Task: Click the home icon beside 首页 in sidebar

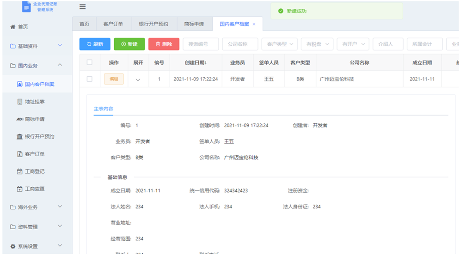Action: tap(12, 27)
